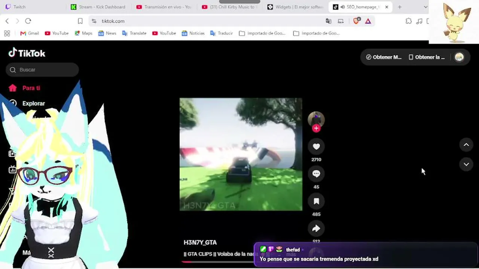Click the Para ti home icon
This screenshot has width=479, height=269.
point(13,88)
